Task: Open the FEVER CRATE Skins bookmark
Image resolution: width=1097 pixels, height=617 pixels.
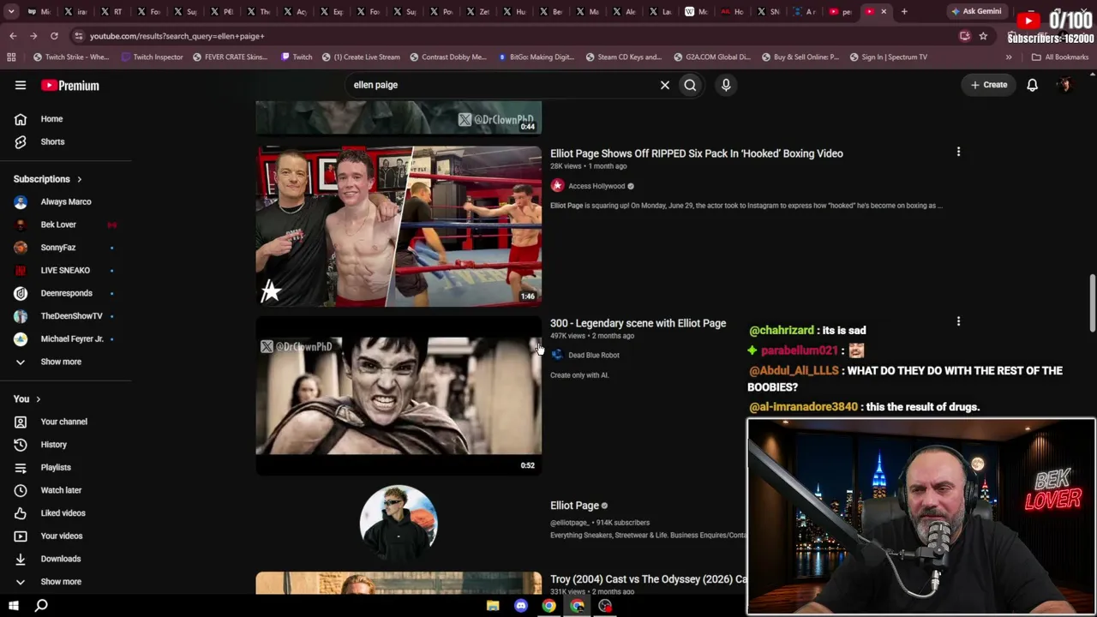Action: [x=230, y=57]
